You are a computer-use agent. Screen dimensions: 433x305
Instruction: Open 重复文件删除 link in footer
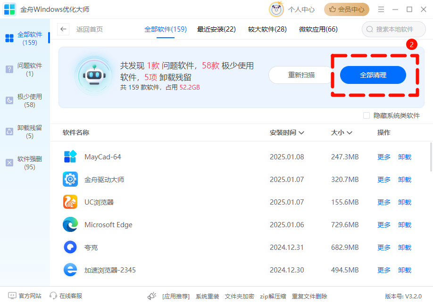tap(309, 296)
